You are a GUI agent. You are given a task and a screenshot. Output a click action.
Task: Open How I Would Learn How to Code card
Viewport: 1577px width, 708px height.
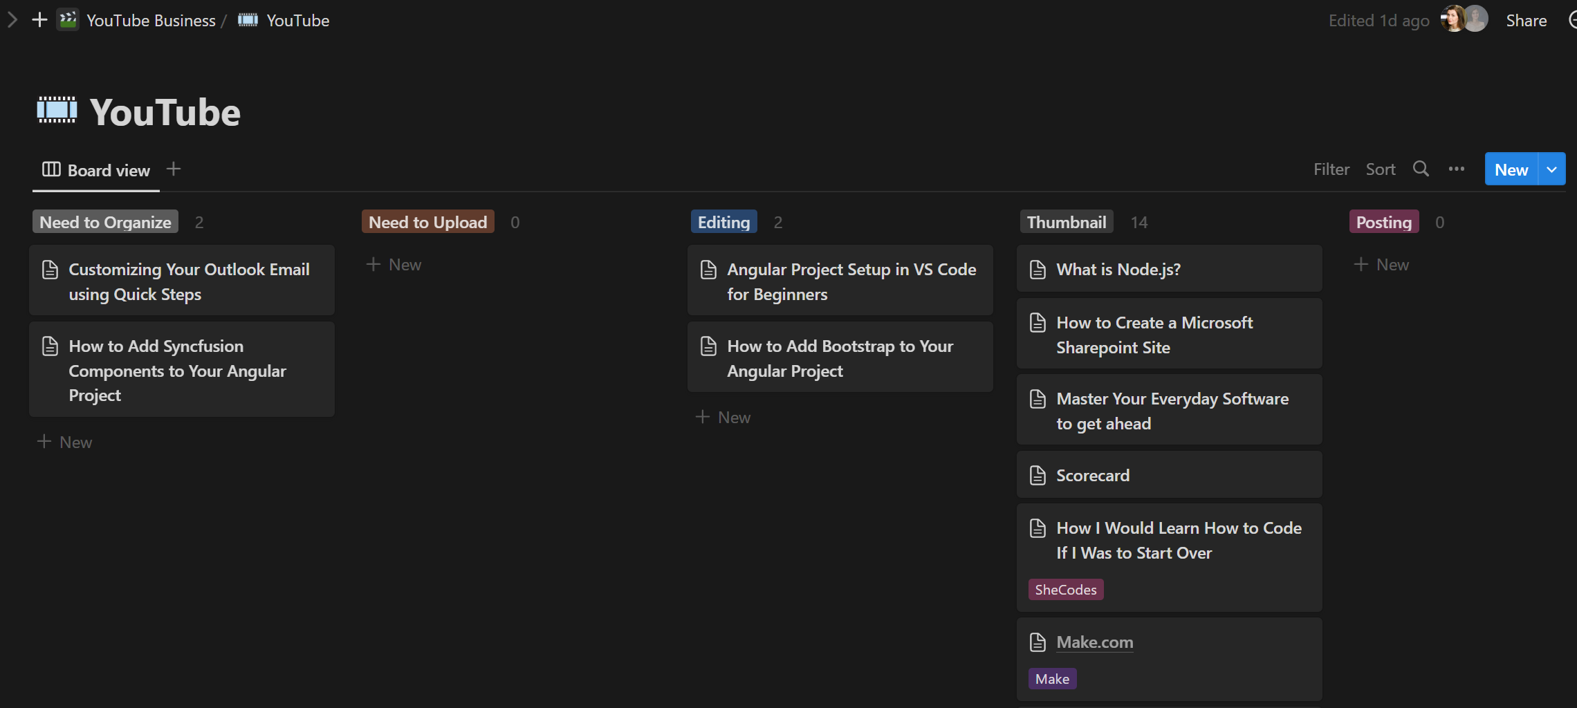tap(1170, 558)
